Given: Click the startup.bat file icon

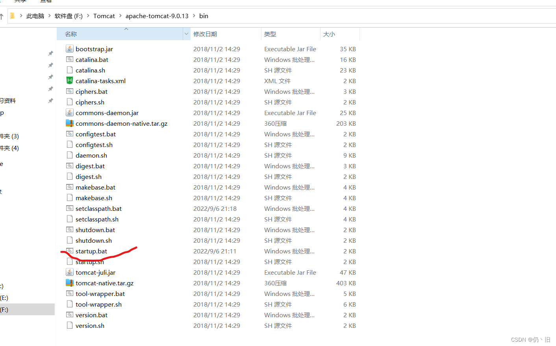Looking at the screenshot, I should pyautogui.click(x=70, y=251).
